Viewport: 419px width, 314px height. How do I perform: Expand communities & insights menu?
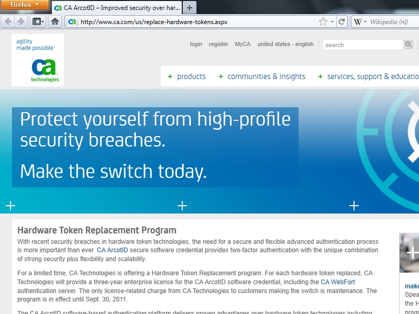[266, 76]
